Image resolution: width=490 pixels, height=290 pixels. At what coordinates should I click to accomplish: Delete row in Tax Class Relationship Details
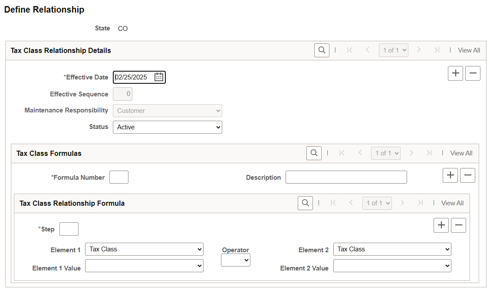coord(473,73)
